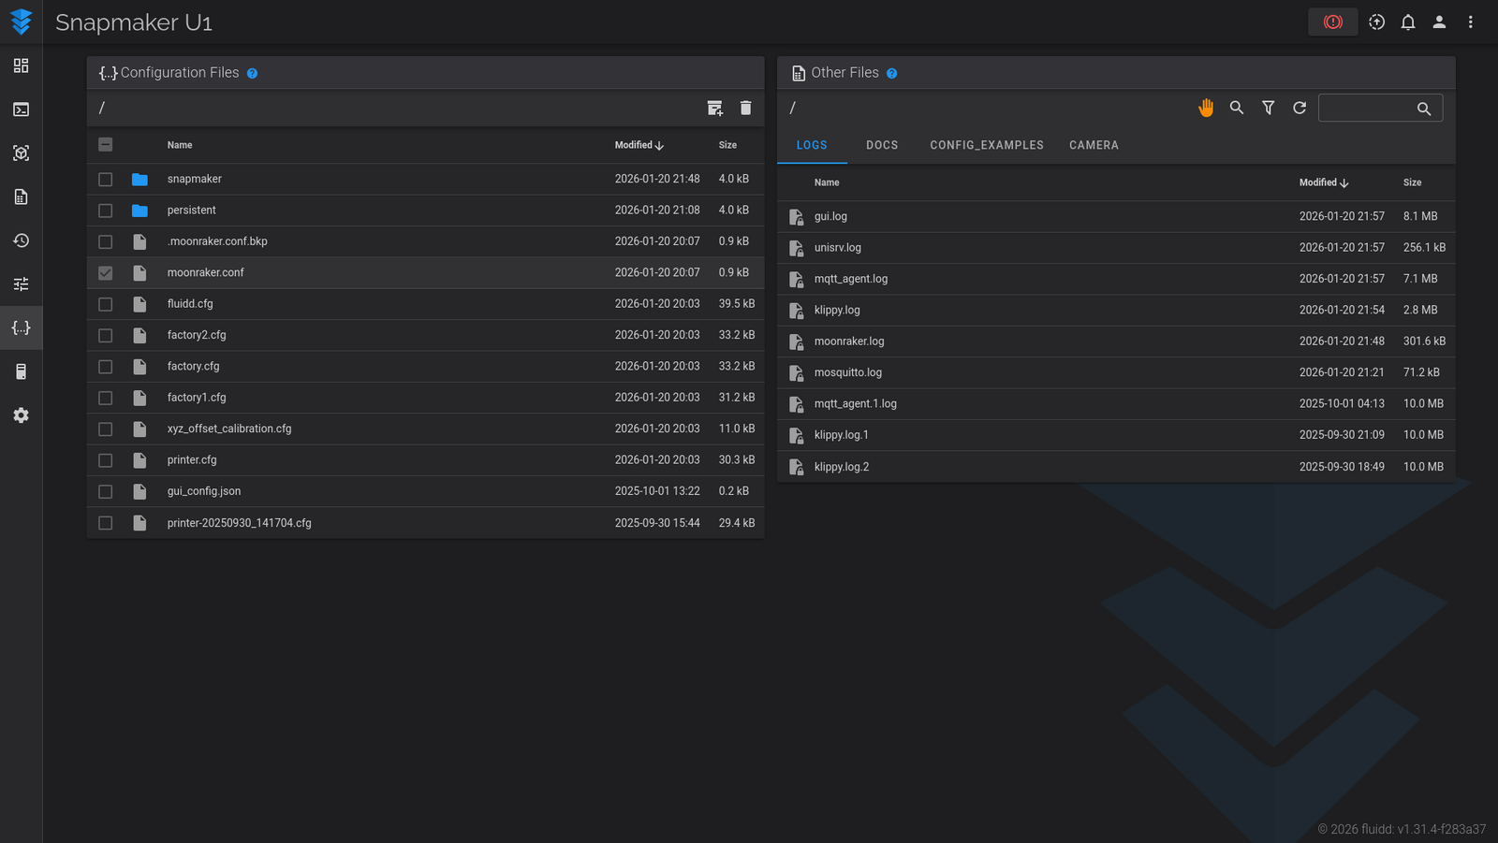Open the top-right kebab menu
The image size is (1498, 843).
point(1471,22)
